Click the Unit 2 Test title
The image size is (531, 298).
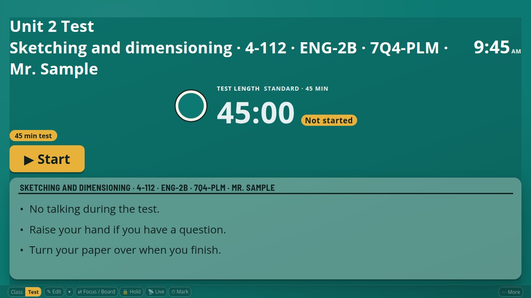point(52,26)
